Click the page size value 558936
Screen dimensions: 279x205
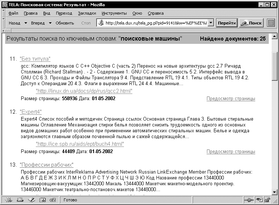point(69,99)
